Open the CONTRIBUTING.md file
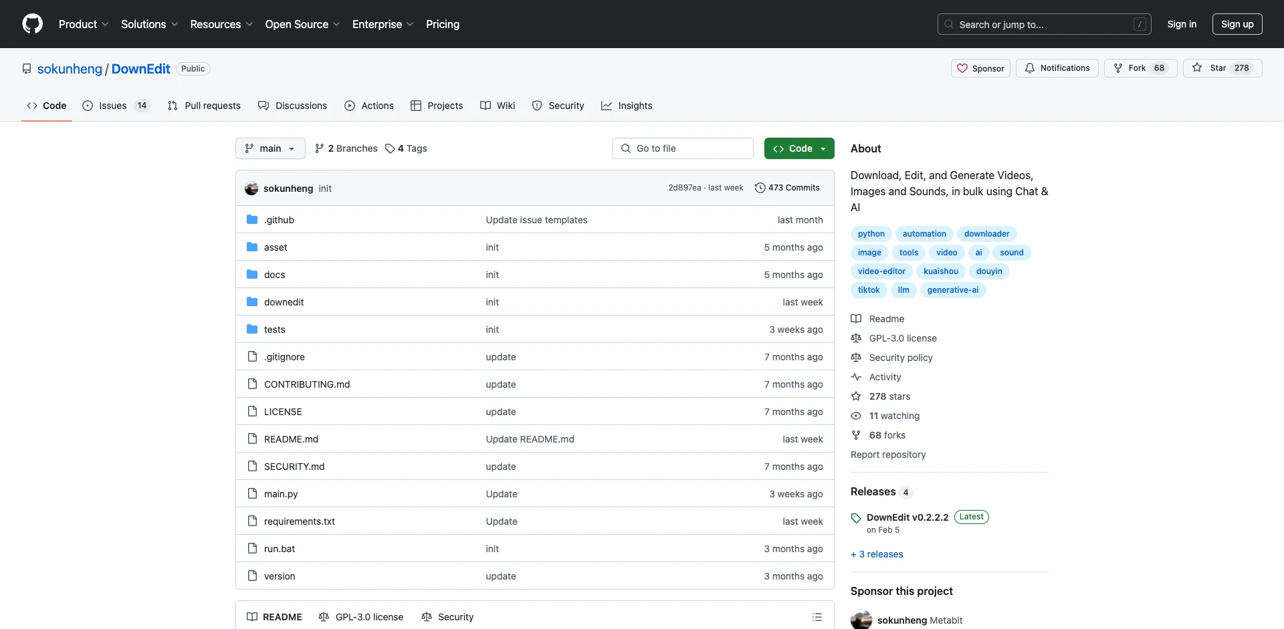1284x629 pixels. pyautogui.click(x=307, y=384)
